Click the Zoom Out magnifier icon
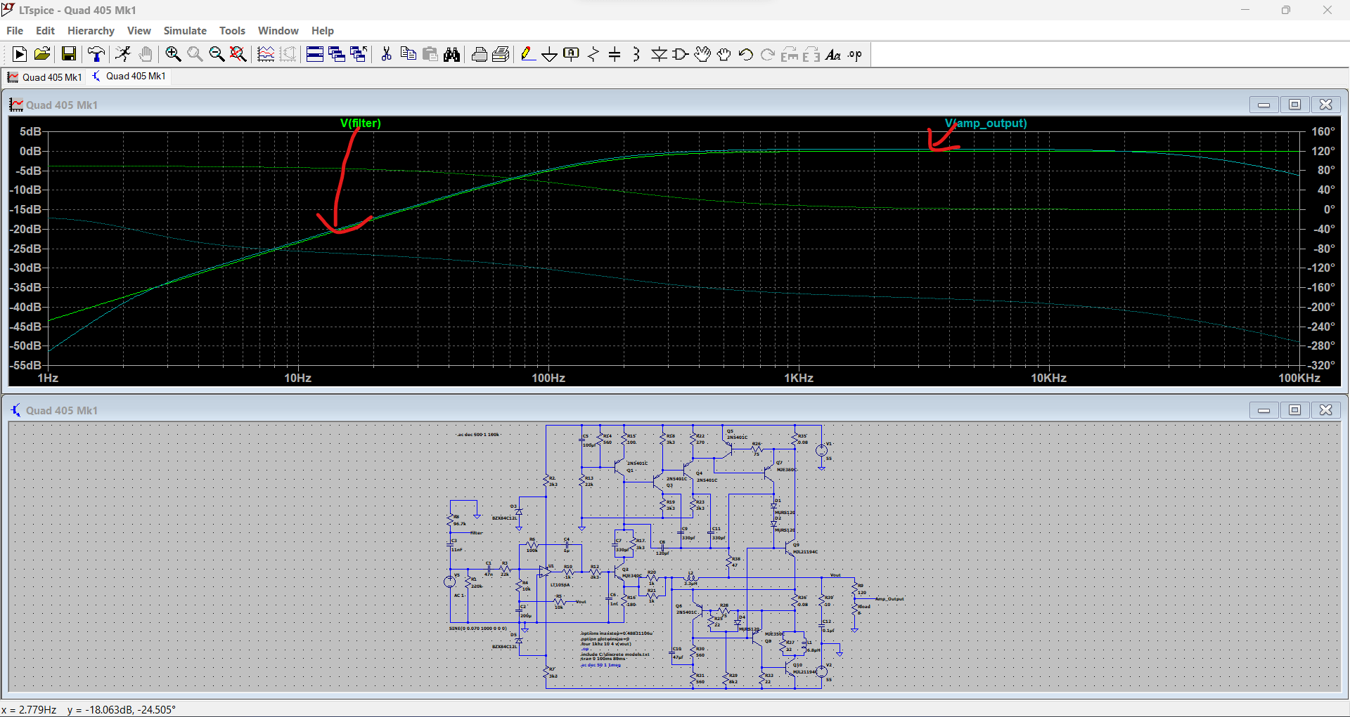 point(217,54)
